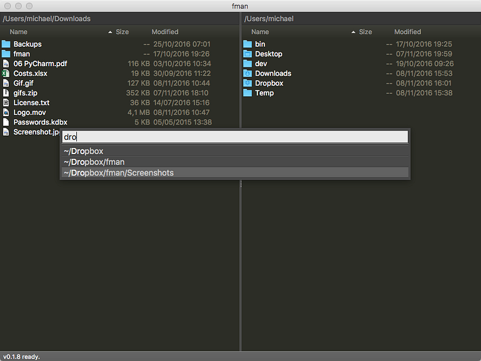Select the bin folder name
This screenshot has height=361, width=481.
260,44
